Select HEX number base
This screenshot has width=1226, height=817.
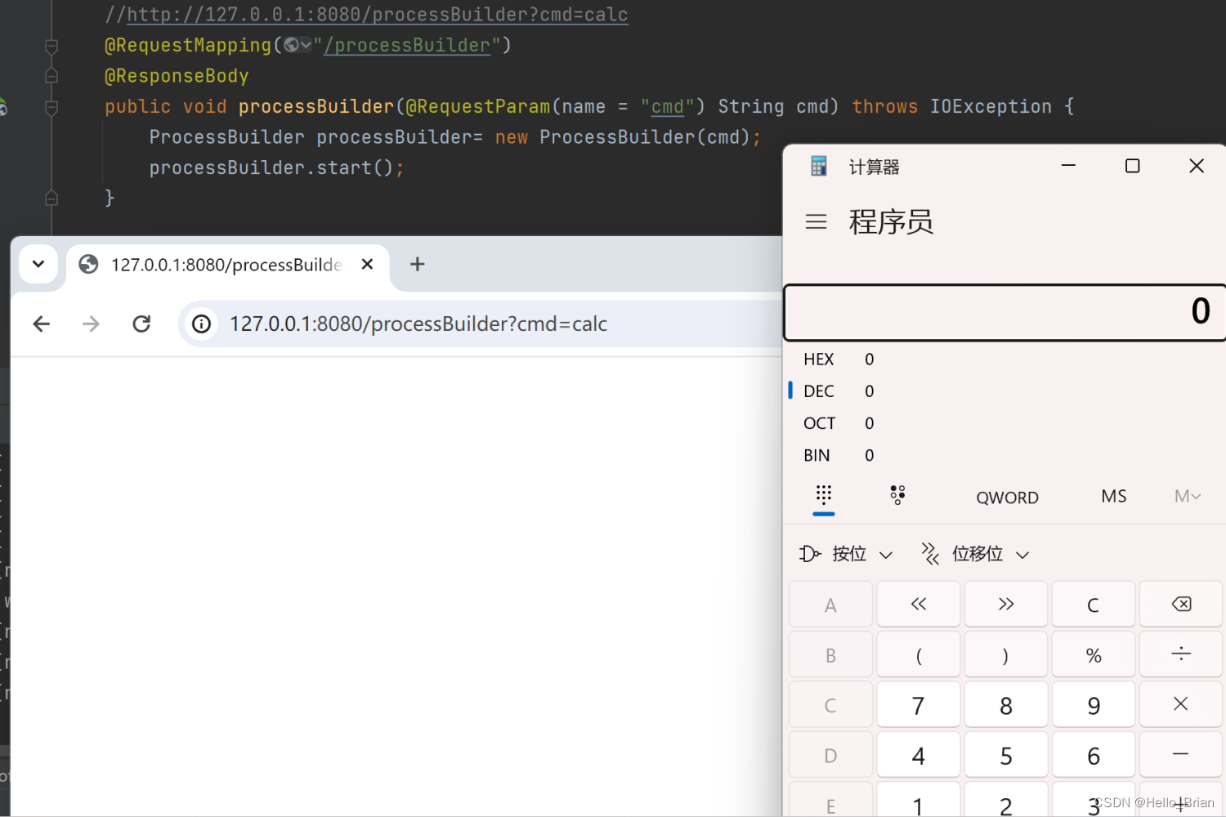click(818, 359)
